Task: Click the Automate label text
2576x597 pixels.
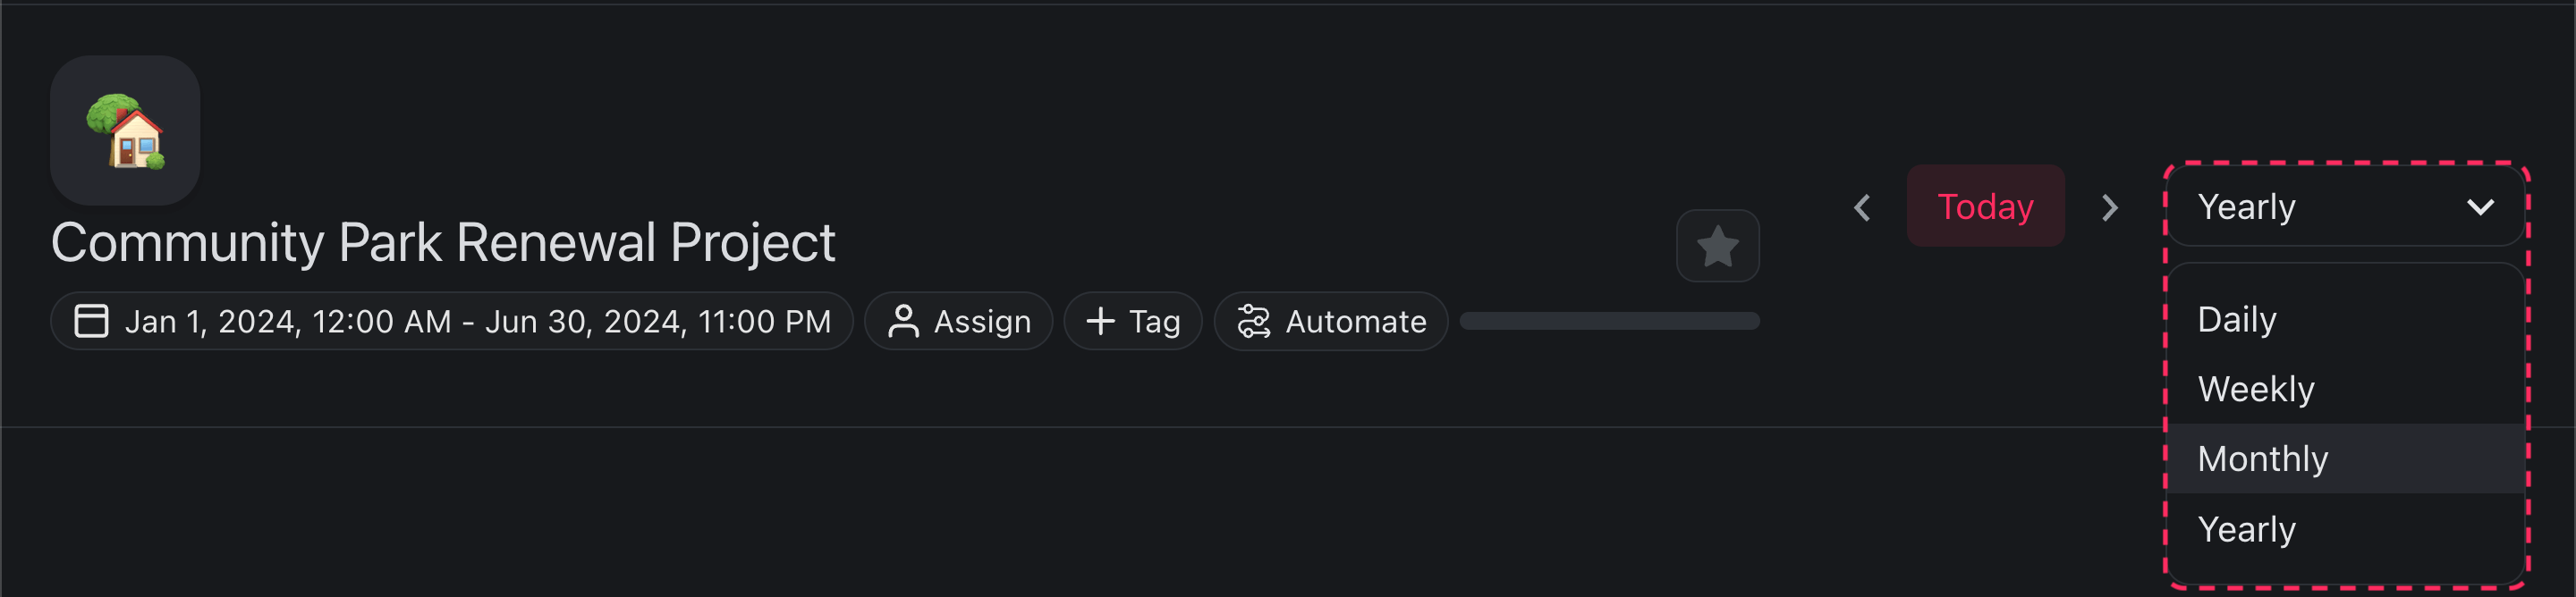Action: 1355,321
